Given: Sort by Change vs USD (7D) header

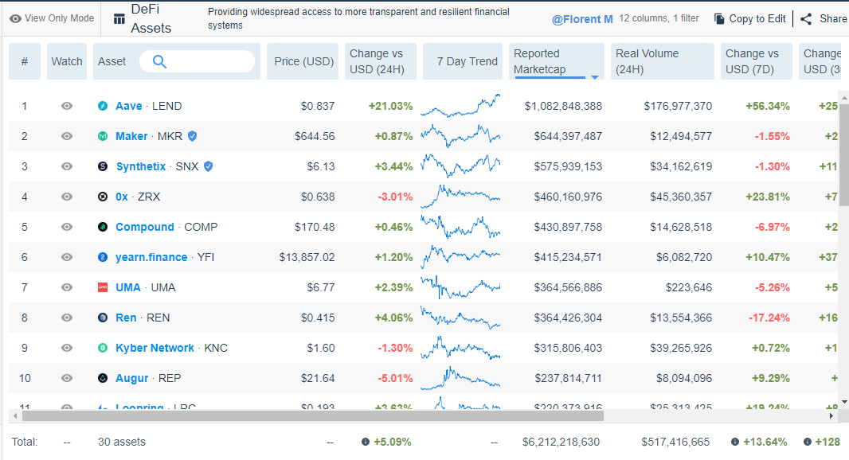Looking at the screenshot, I should pyautogui.click(x=757, y=61).
